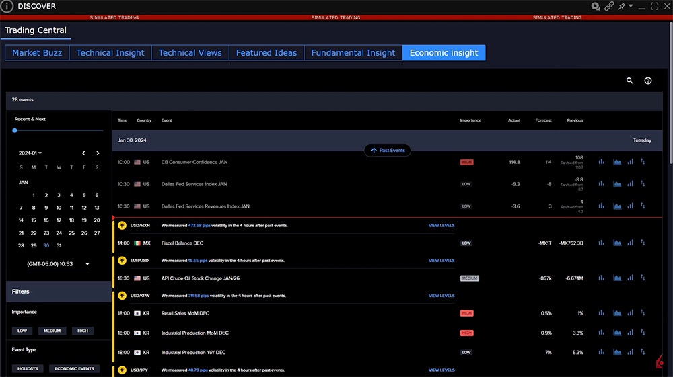Click VIEW LEVELS for USD/MXN
The width and height of the screenshot is (673, 377).
441,225
